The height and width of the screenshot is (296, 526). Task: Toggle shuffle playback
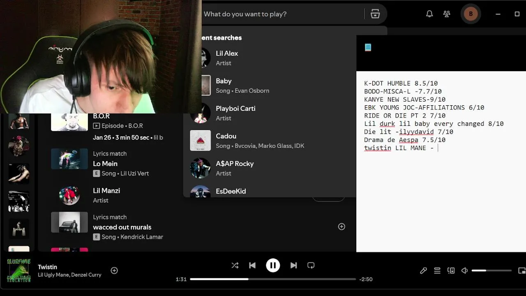click(x=235, y=266)
